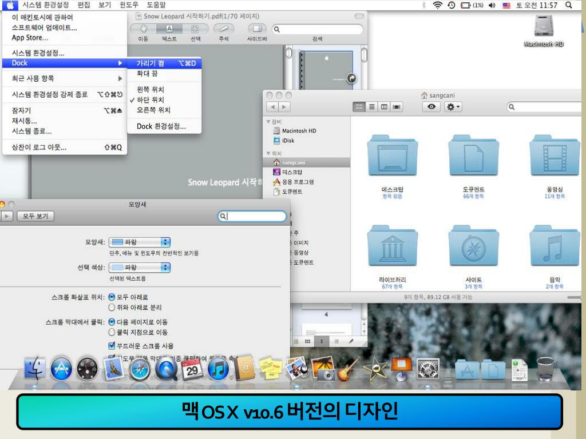Select scroll arrows together radio button
The image size is (586, 439).
pyautogui.click(x=112, y=297)
